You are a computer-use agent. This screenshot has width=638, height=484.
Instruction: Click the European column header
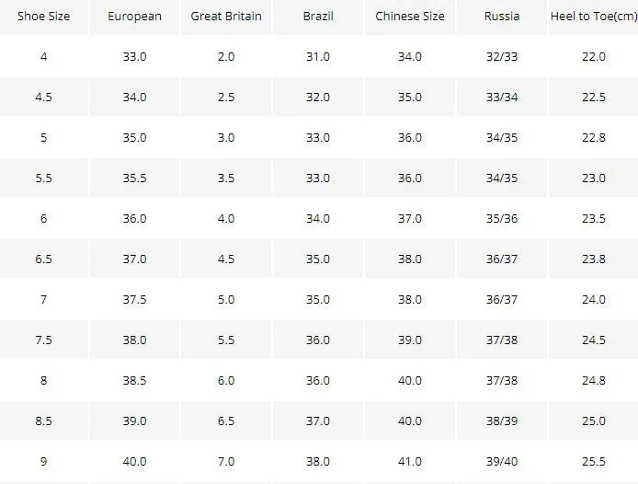pyautogui.click(x=135, y=17)
